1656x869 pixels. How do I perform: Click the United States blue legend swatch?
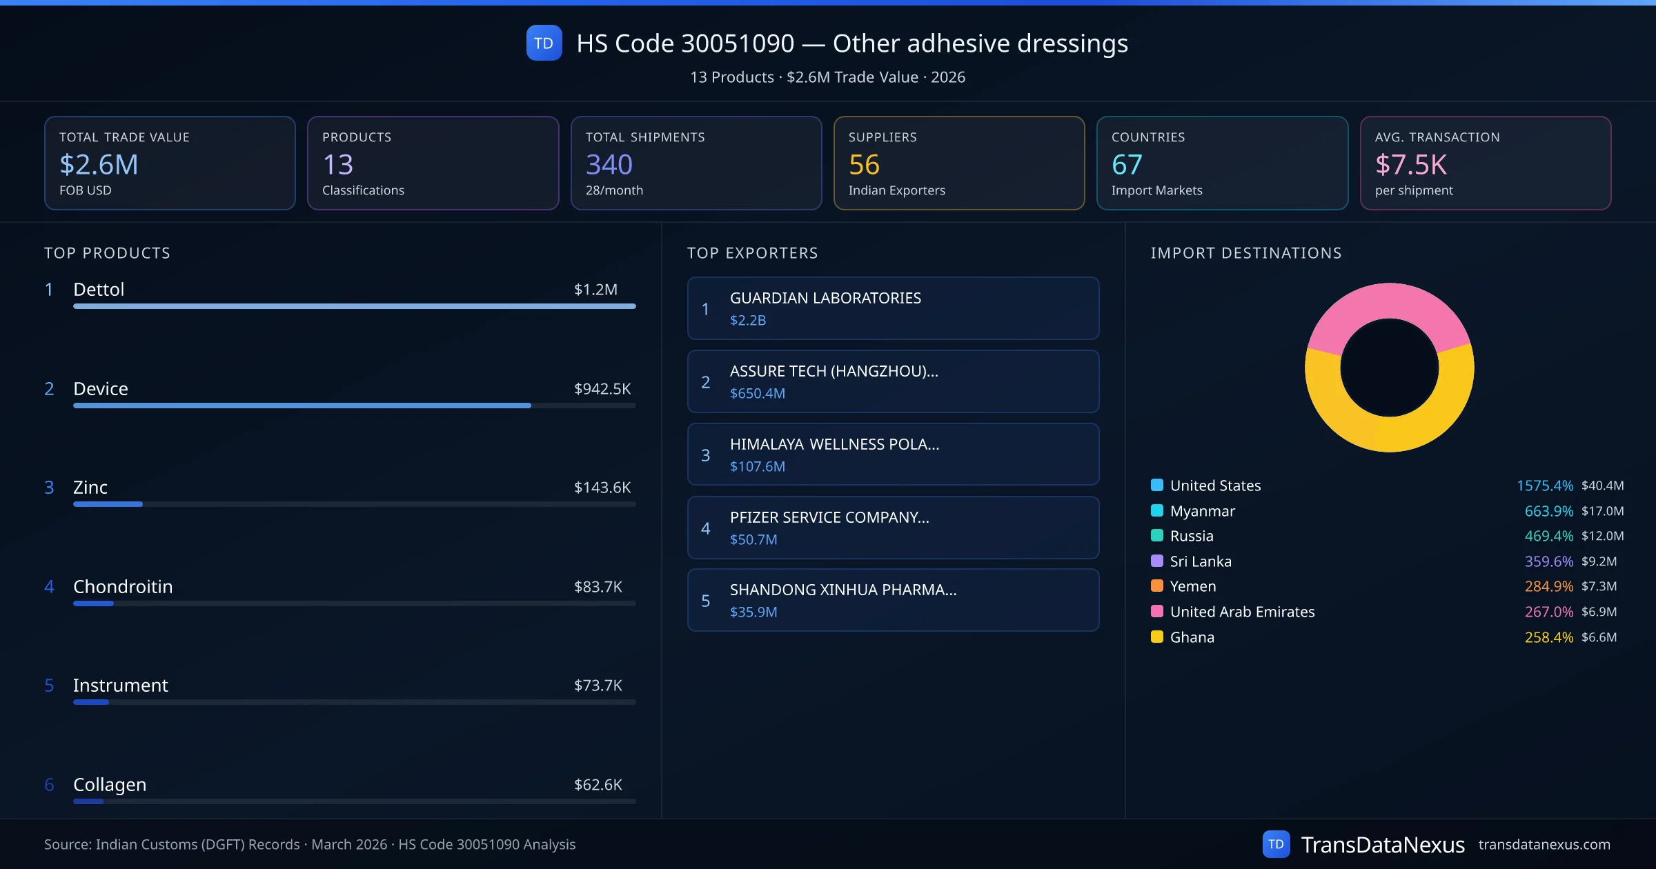tap(1157, 485)
